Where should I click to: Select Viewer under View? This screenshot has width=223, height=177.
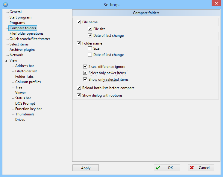click(20, 93)
